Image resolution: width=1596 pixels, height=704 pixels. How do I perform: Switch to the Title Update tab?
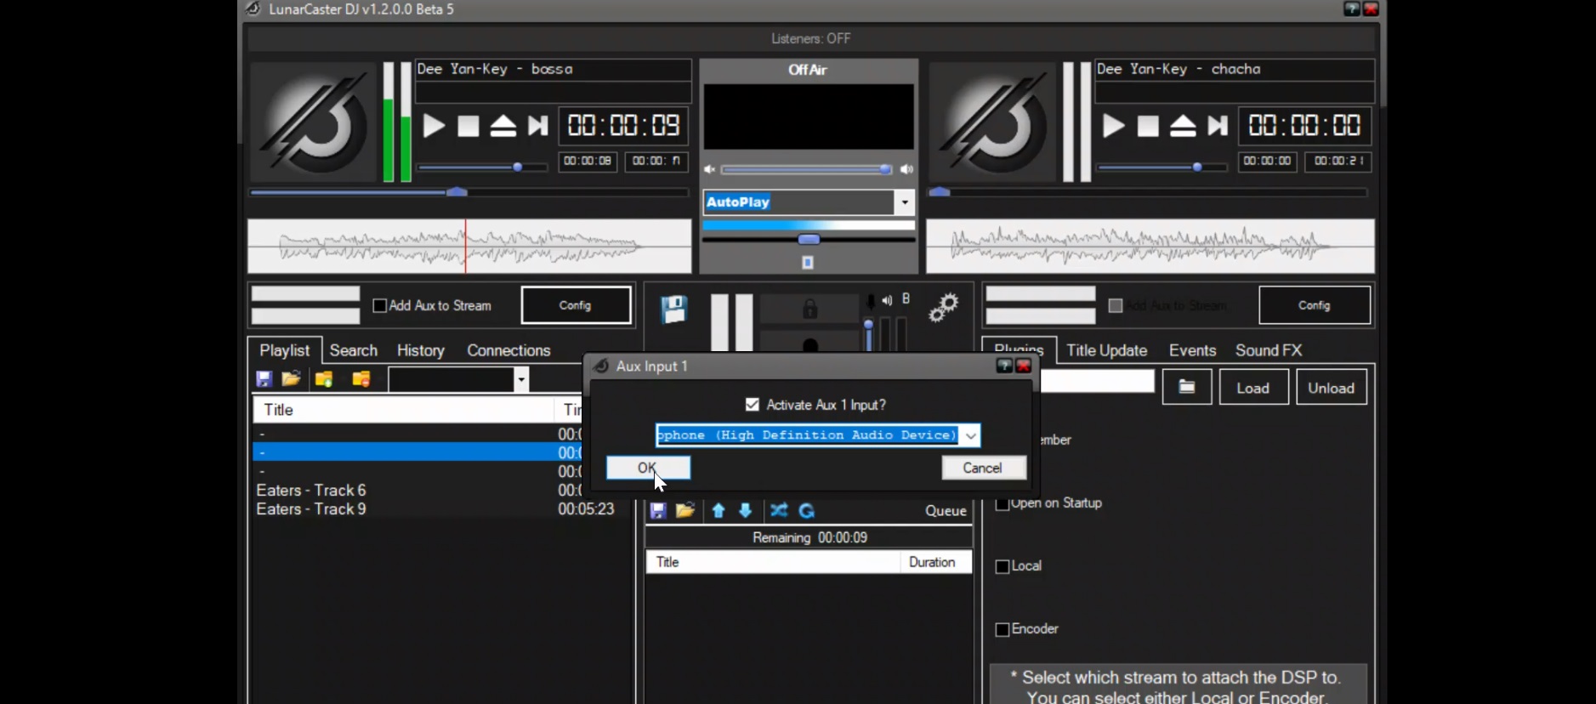(1106, 350)
